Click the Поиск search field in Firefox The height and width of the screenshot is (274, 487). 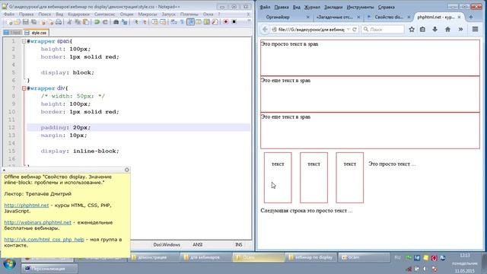(384, 29)
